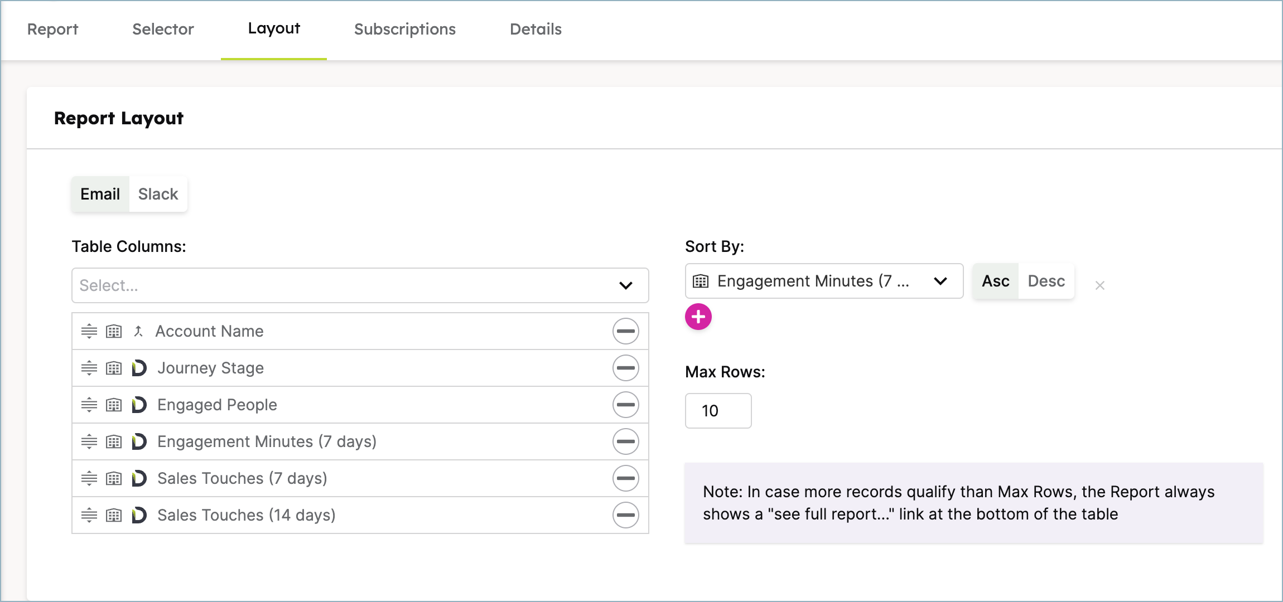Click table icon beside Engaged People
The width and height of the screenshot is (1283, 602).
coord(114,405)
